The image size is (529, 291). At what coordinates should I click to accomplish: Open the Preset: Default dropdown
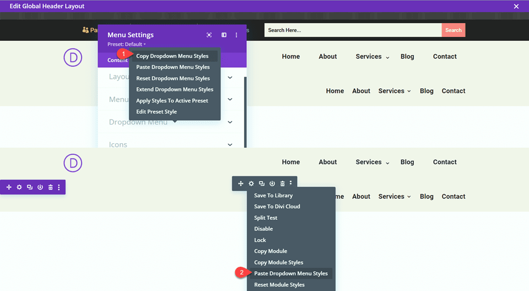[x=127, y=44]
